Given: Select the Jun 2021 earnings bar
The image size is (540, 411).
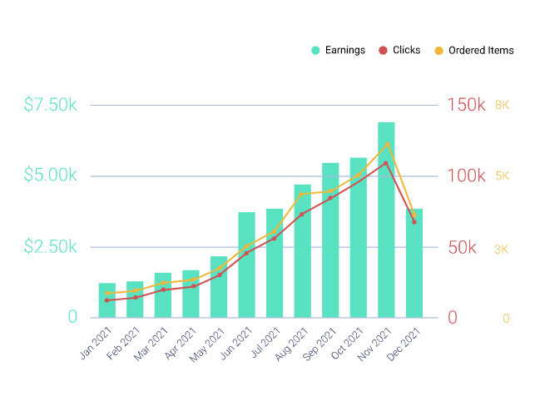Looking at the screenshot, I should point(246,265).
